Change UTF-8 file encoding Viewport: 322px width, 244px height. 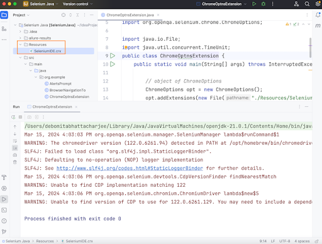284,241
